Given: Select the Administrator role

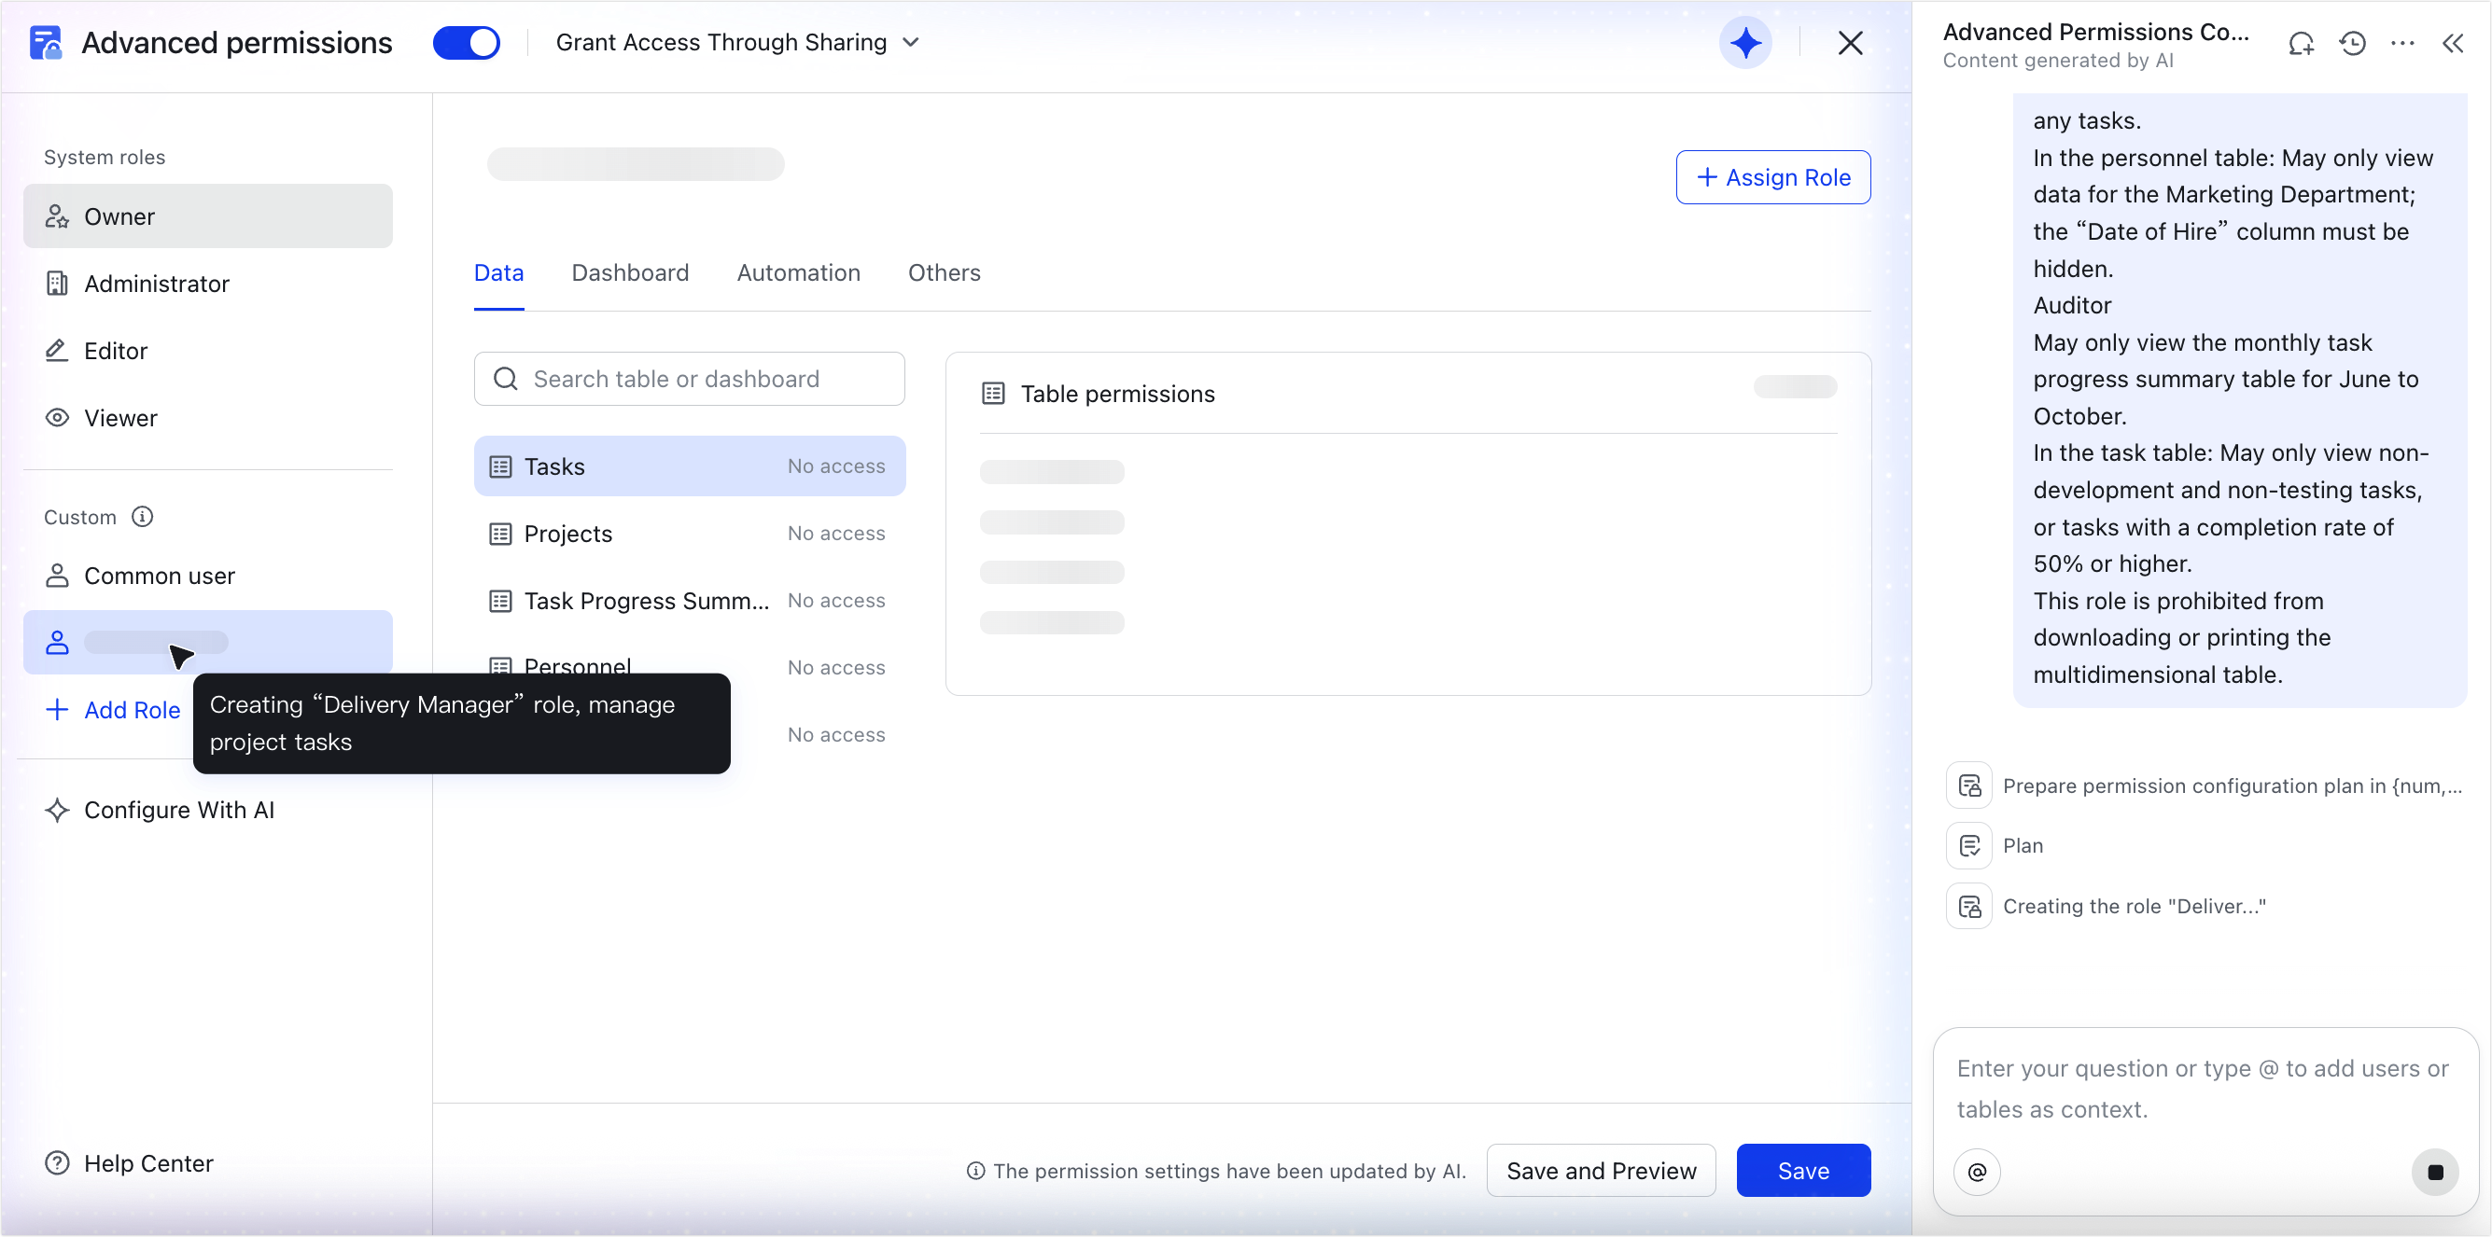Looking at the screenshot, I should [208, 284].
